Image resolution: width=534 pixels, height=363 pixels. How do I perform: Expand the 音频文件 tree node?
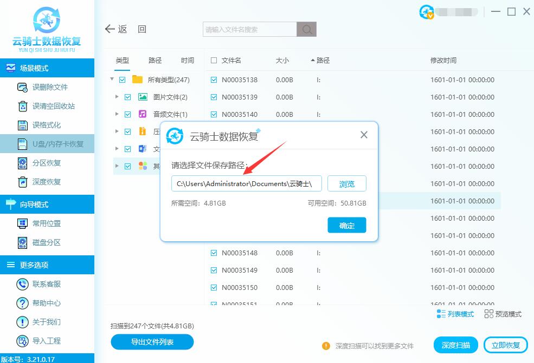(x=117, y=114)
